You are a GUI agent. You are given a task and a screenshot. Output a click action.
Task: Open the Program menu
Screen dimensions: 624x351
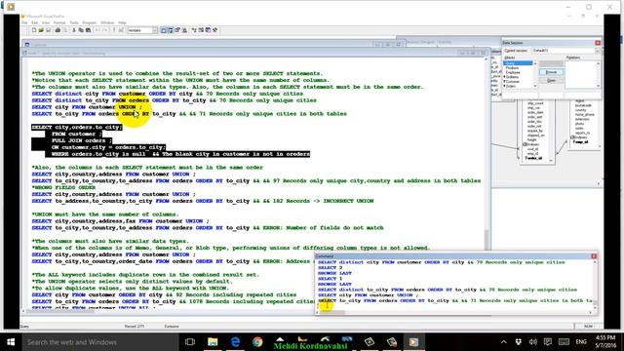[x=89, y=22]
